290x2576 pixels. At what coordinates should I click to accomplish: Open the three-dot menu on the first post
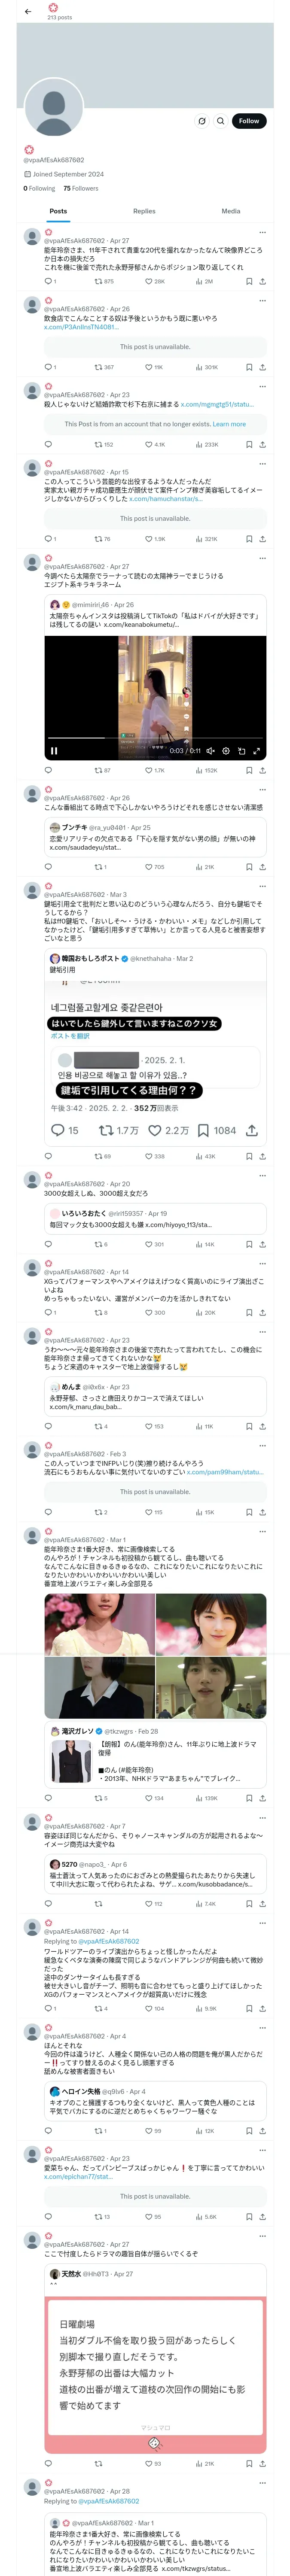(262, 231)
